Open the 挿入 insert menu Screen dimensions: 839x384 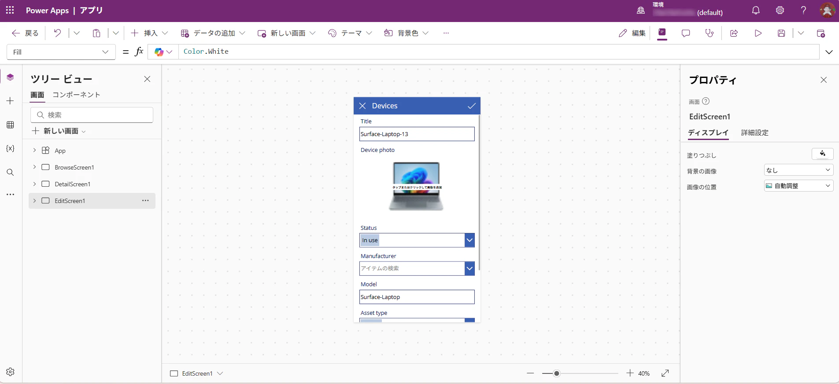coord(150,33)
